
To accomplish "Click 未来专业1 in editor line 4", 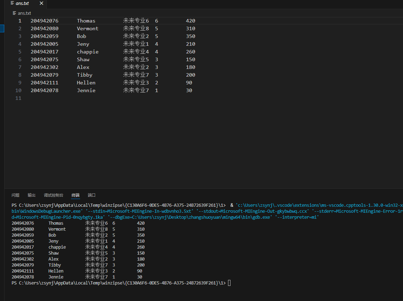I will click(x=136, y=44).
